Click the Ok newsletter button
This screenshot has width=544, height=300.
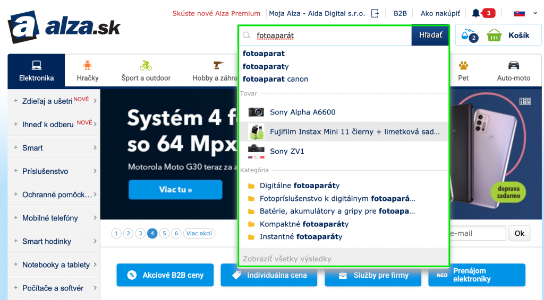pyautogui.click(x=520, y=233)
